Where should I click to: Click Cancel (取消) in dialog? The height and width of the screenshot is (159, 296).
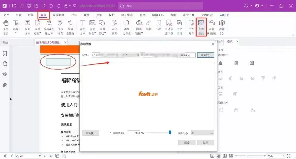click(x=206, y=143)
